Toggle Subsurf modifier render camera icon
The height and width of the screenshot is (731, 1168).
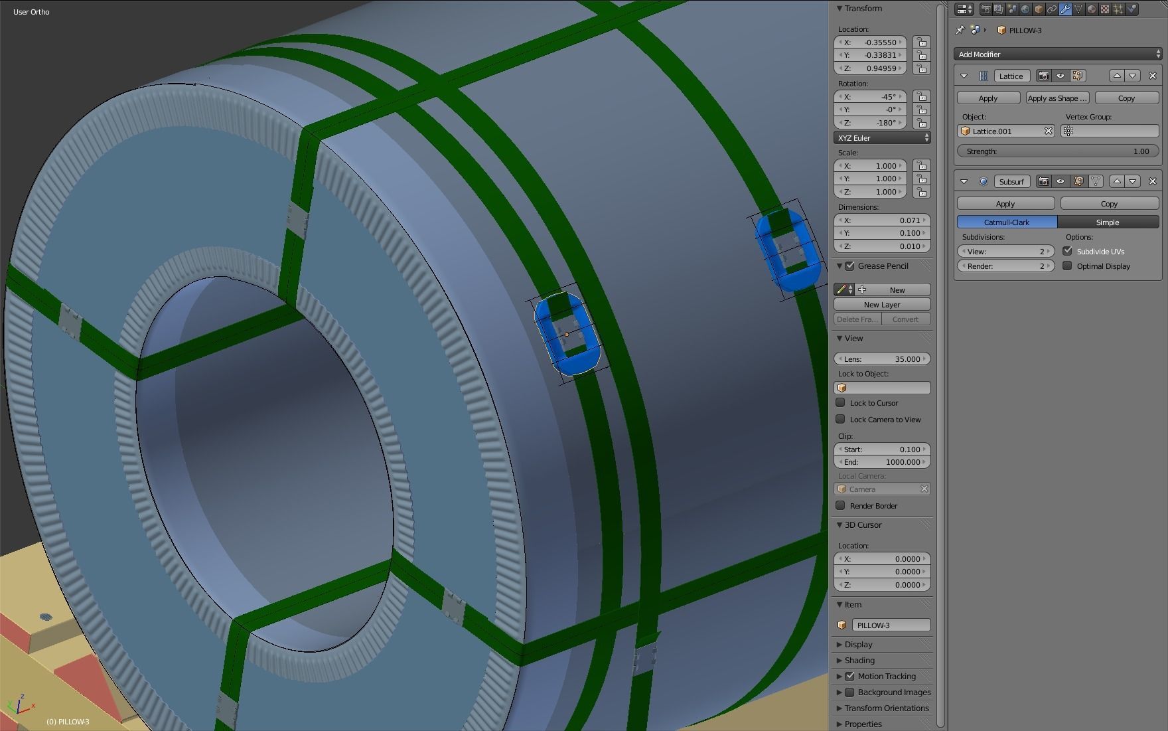(1044, 181)
